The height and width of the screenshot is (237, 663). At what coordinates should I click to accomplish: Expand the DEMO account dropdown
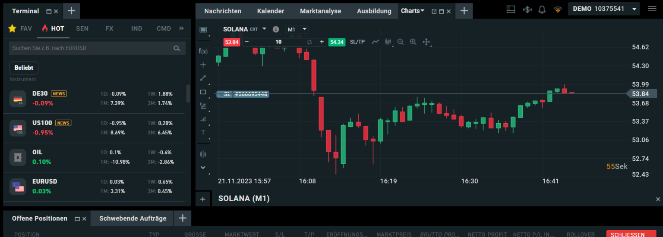point(634,9)
